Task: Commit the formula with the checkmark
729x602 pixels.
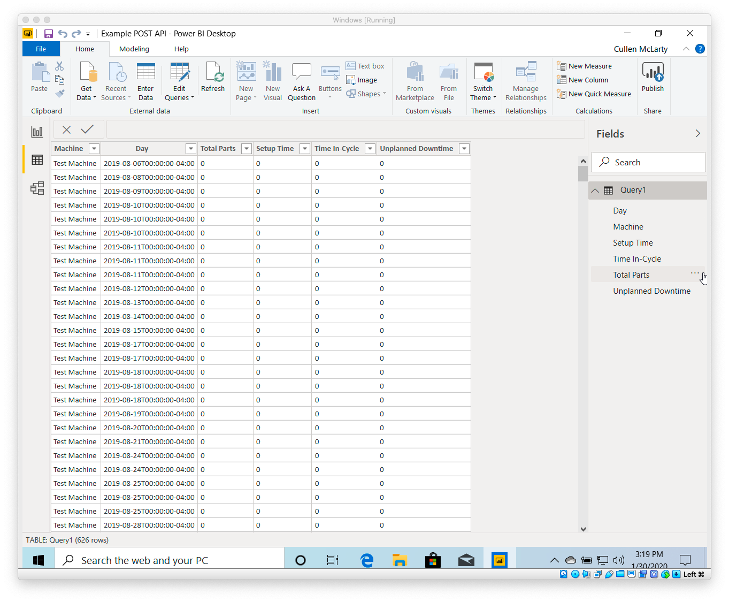Action: (x=87, y=129)
